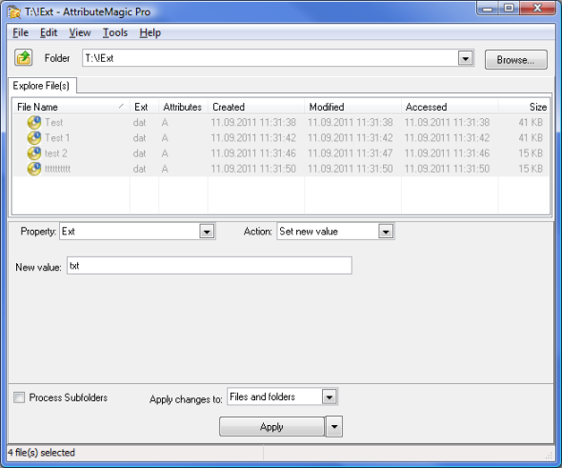Open the Tools menu
Viewport: 562px width, 468px height.
115,32
